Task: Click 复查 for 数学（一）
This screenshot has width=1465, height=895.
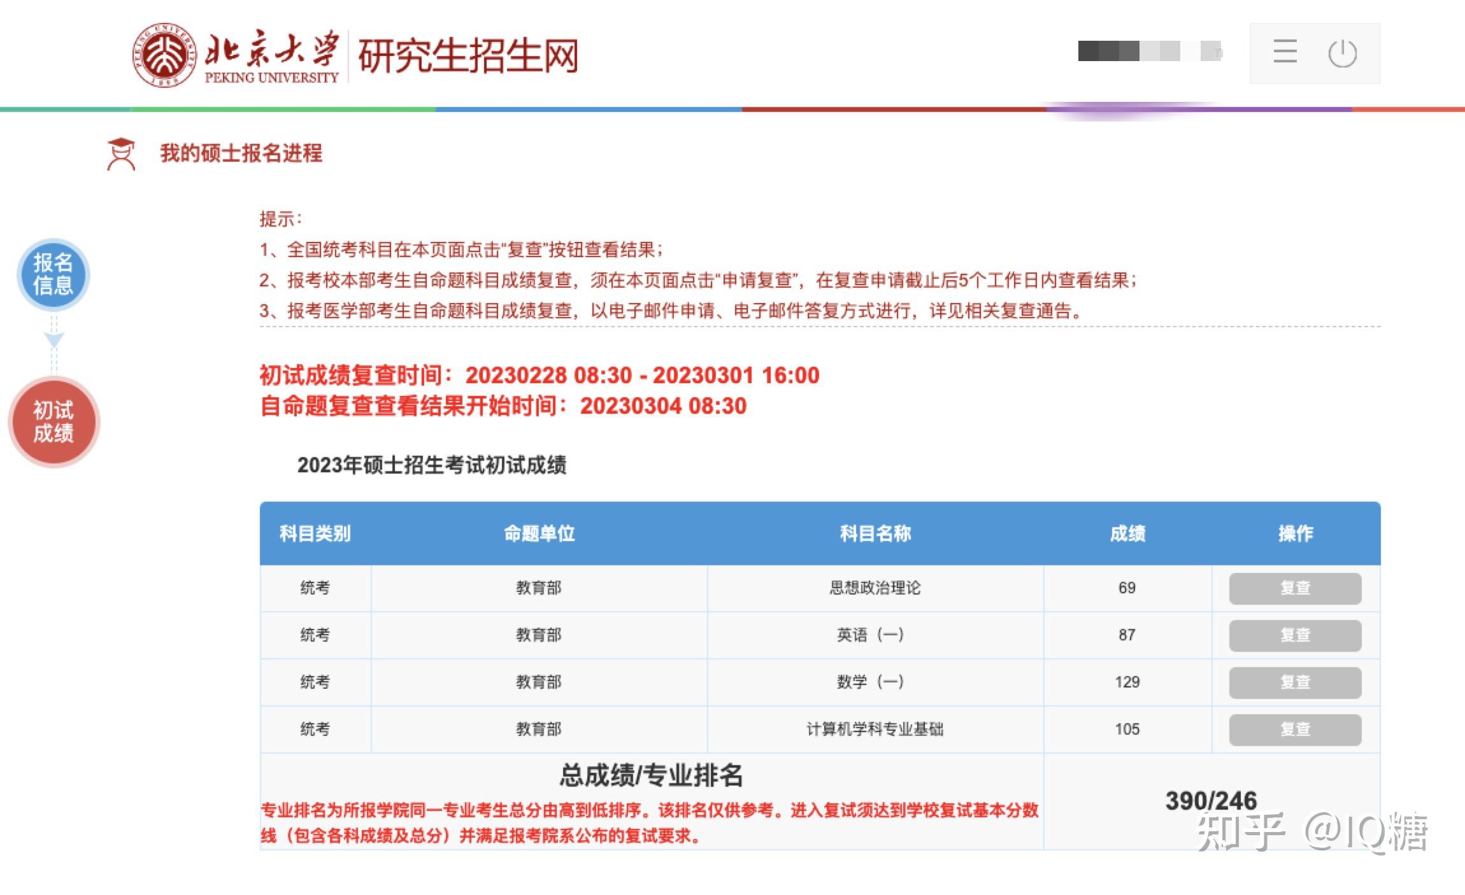Action: coord(1295,682)
